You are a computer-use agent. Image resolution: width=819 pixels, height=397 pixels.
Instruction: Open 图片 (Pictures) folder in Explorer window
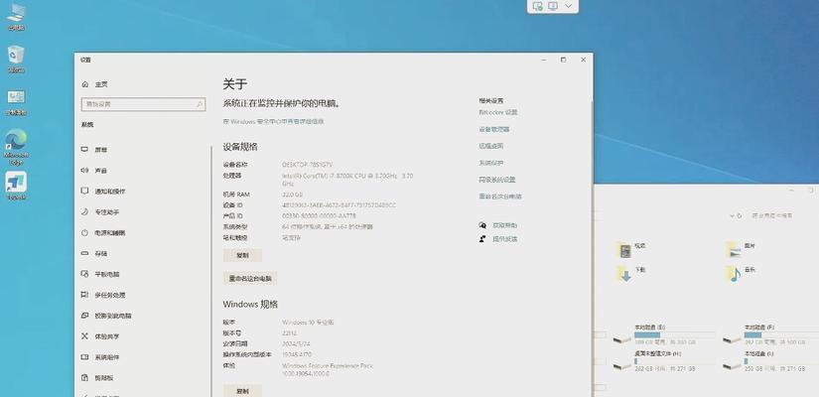pyautogui.click(x=741, y=250)
